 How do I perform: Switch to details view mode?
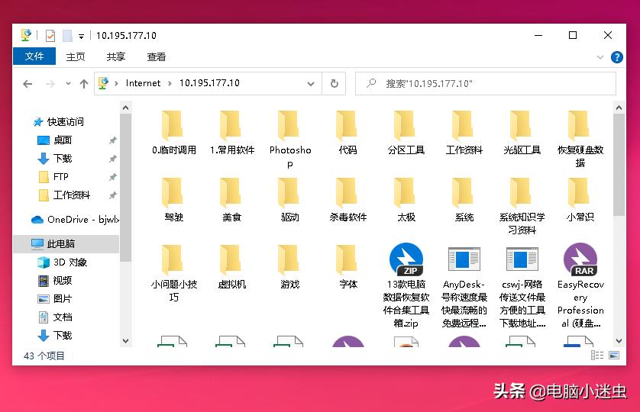[596, 356]
